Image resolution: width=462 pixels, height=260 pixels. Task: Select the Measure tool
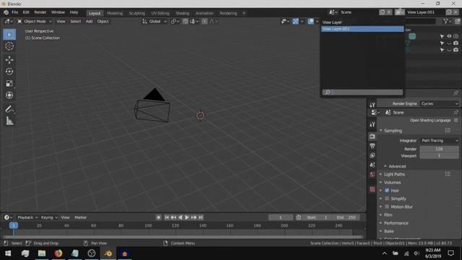[9, 121]
